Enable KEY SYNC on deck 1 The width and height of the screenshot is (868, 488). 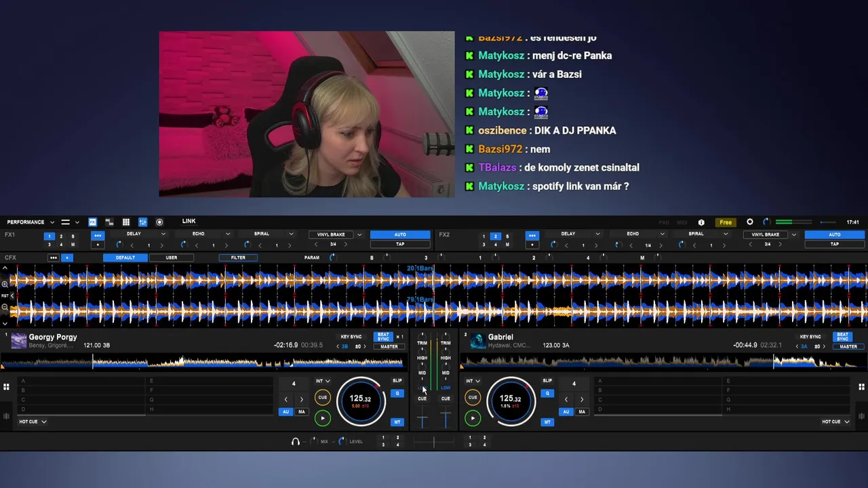351,337
